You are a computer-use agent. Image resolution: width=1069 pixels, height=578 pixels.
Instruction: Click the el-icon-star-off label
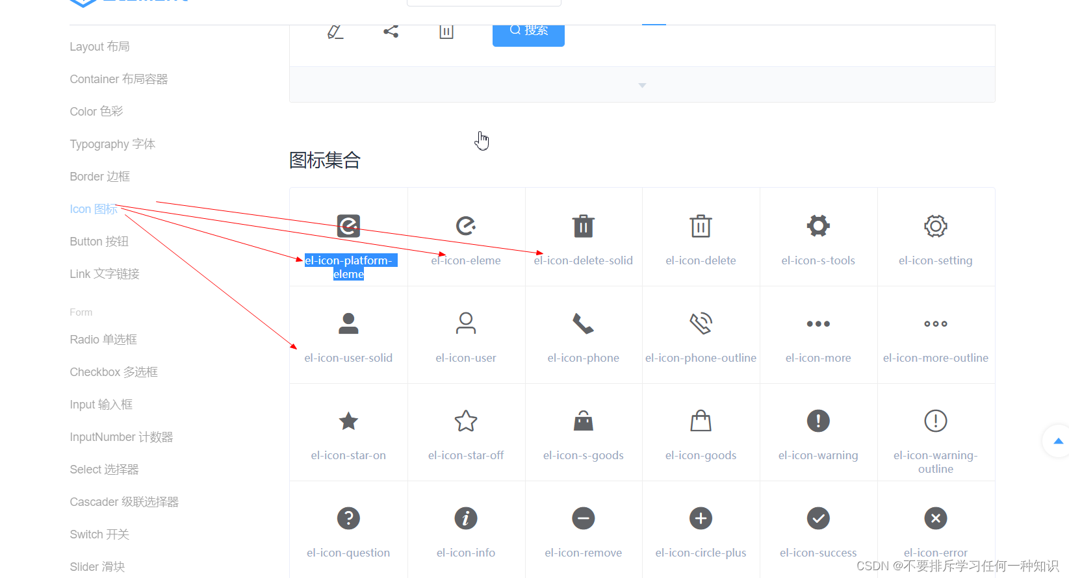[466, 455]
